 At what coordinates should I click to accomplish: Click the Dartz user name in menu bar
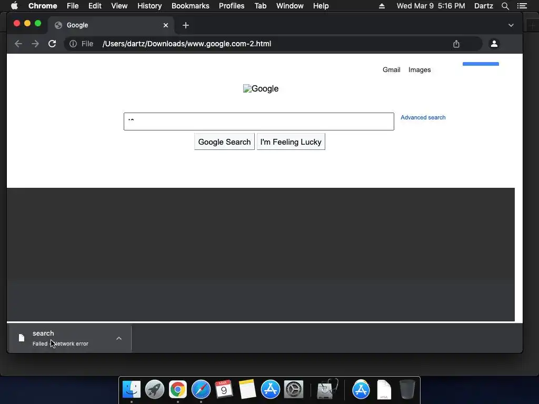(x=484, y=6)
